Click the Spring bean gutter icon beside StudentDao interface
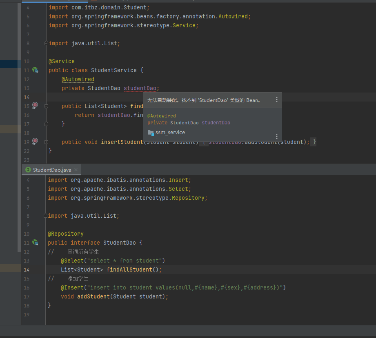The width and height of the screenshot is (376, 338). (x=35, y=243)
